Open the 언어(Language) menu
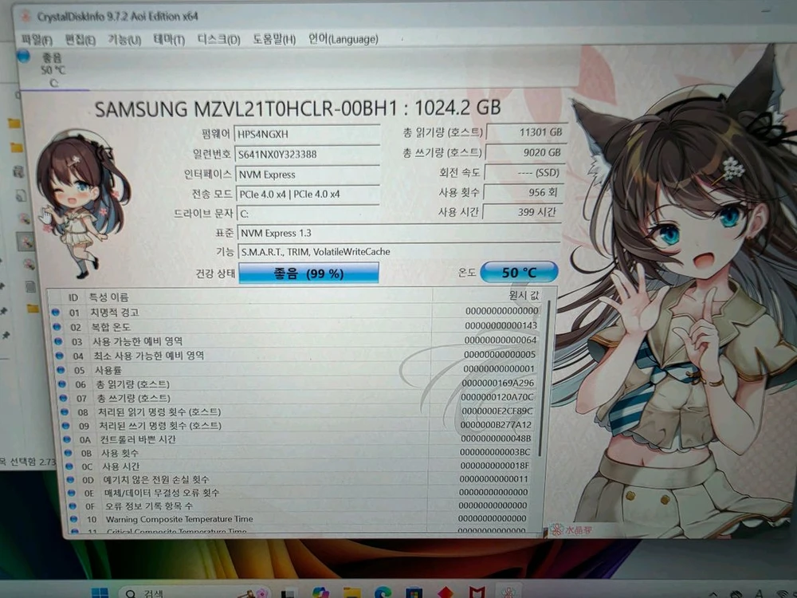The width and height of the screenshot is (797, 598). (343, 39)
